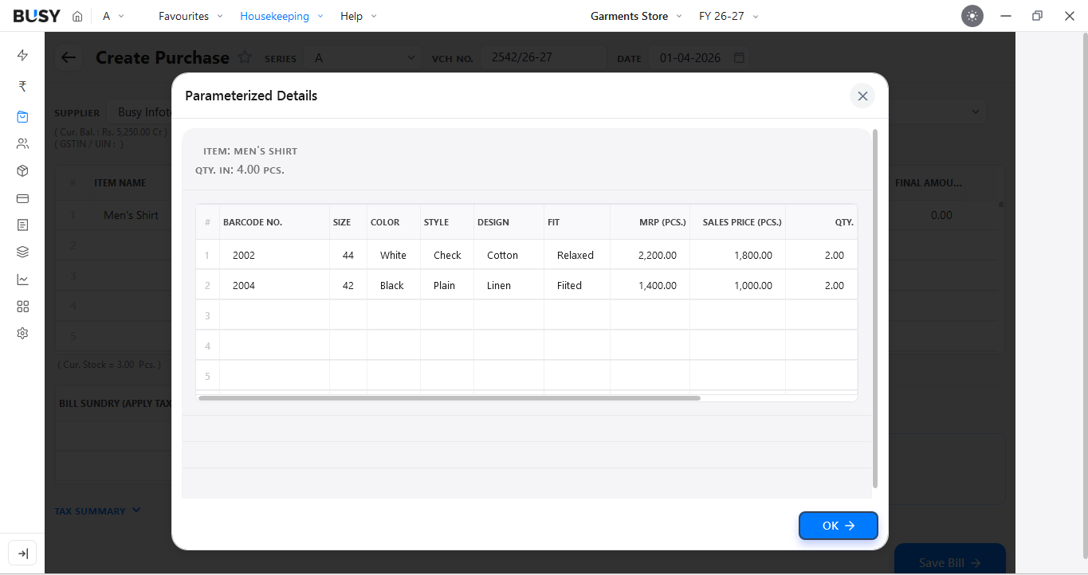Select barcode cell 2004
The height and width of the screenshot is (575, 1088).
[x=274, y=286]
